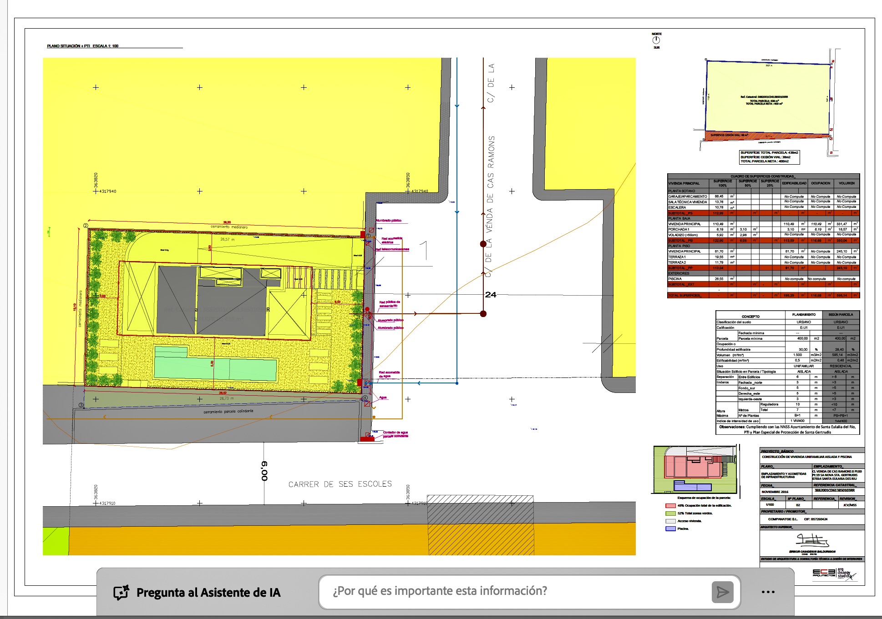The height and width of the screenshot is (619, 882).
Task: Click the red occupation legend swatch
Action: (x=670, y=505)
